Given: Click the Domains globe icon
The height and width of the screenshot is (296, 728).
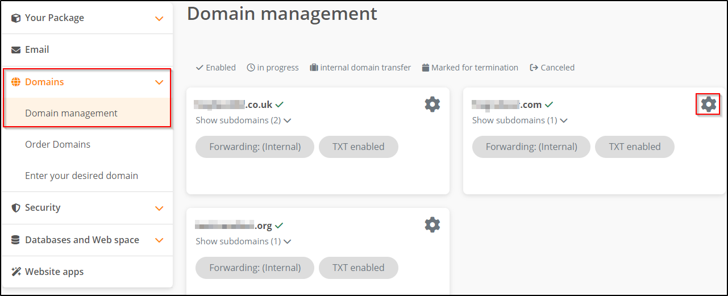Looking at the screenshot, I should tap(16, 82).
